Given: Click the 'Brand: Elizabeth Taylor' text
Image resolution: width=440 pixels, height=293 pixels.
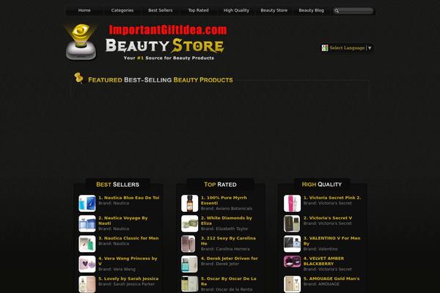Looking at the screenshot, I should point(224,229).
